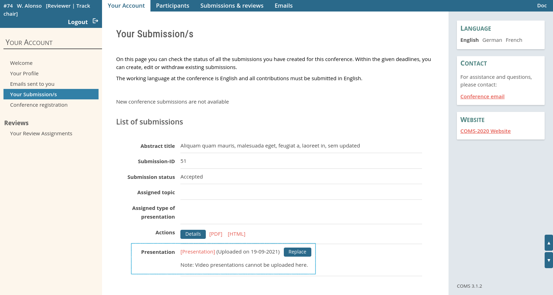Open the Emails tab
This screenshot has height=295, width=553.
click(x=283, y=6)
